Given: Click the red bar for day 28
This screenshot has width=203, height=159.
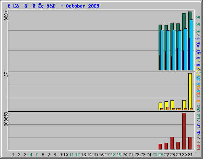Looking at the screenshot, I should [x=172, y=143].
